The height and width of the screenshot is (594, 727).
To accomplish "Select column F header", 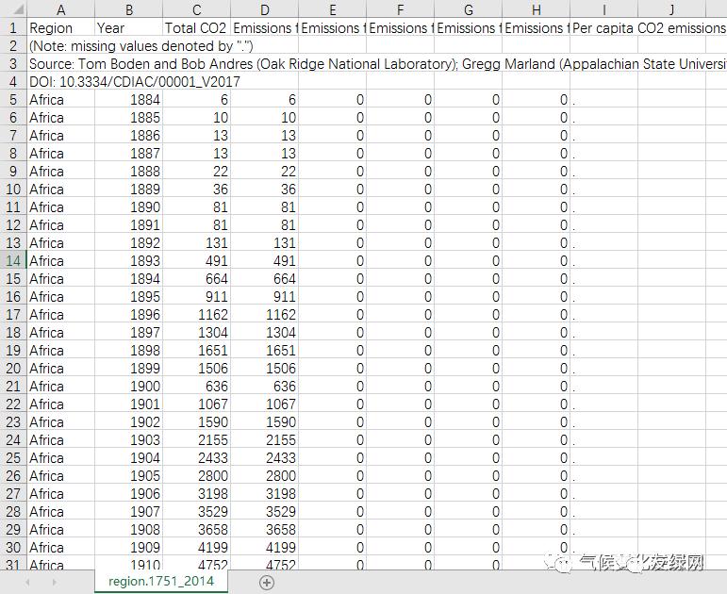I will click(x=400, y=8).
